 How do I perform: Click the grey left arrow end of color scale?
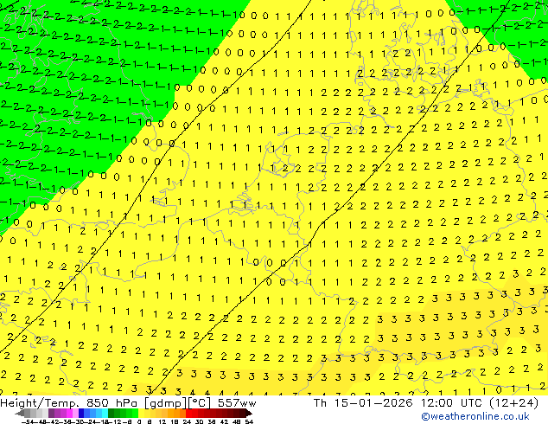click(20, 413)
